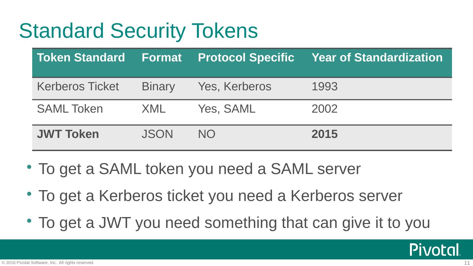The image size is (473, 266).
Task: Select the year 1993 cell
Action: [x=324, y=87]
